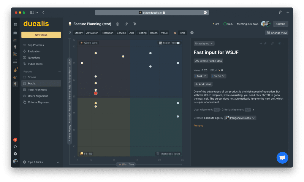Click the Add Label button
This screenshot has width=304, height=182.
[203, 84]
